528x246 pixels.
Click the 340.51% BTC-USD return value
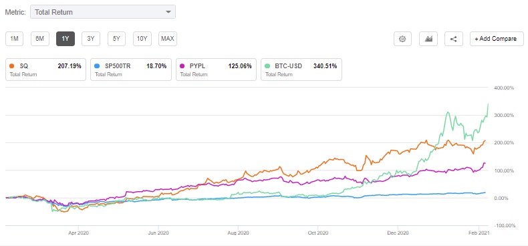(325, 66)
